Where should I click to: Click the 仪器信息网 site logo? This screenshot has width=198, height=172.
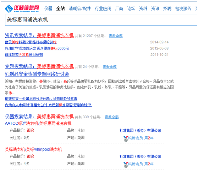(x=22, y=8)
